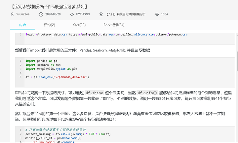
Task: Click the missing_value_df DataFrame line
Action: [x=53, y=138]
